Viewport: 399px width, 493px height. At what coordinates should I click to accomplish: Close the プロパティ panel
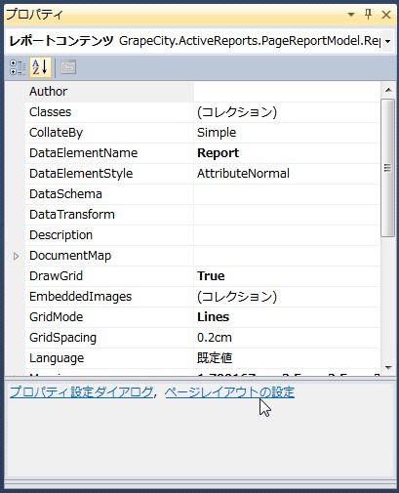point(386,15)
